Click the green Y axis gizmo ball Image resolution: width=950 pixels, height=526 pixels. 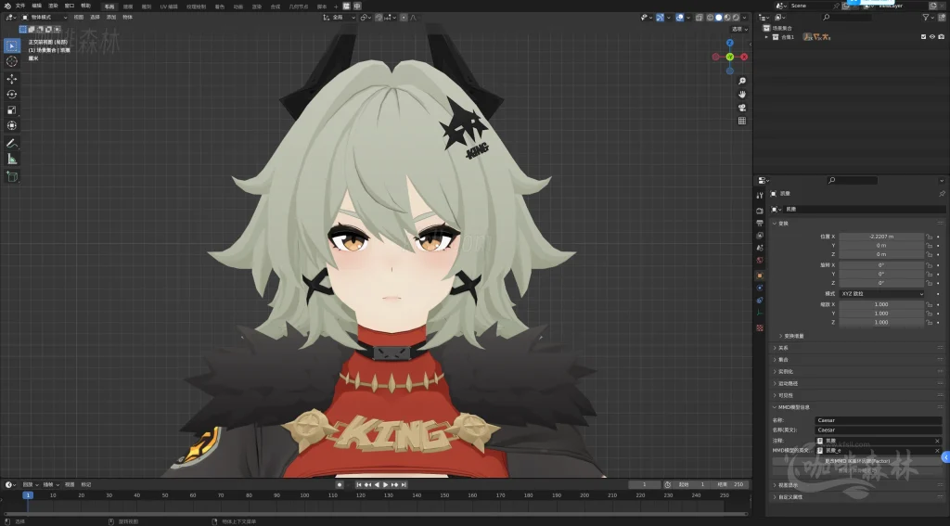(x=729, y=57)
